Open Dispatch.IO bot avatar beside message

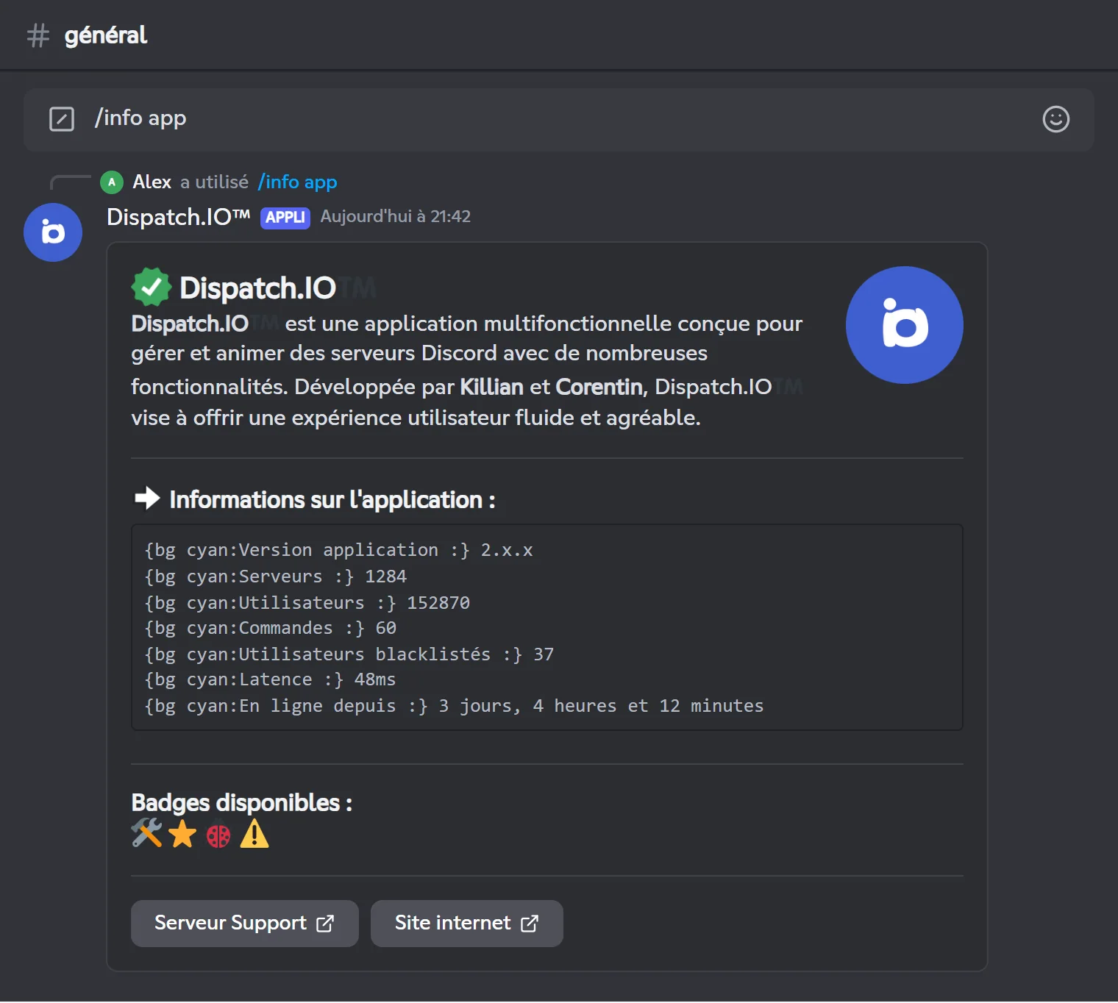point(53,232)
